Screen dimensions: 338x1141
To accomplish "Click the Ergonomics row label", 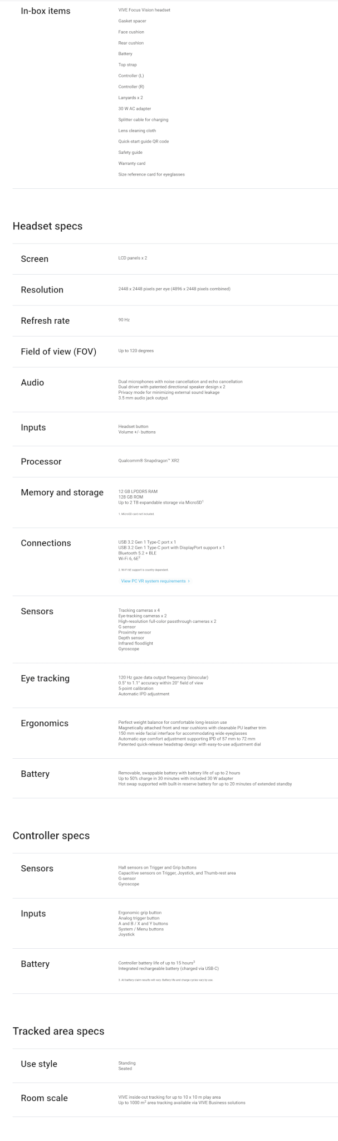I will click(45, 723).
